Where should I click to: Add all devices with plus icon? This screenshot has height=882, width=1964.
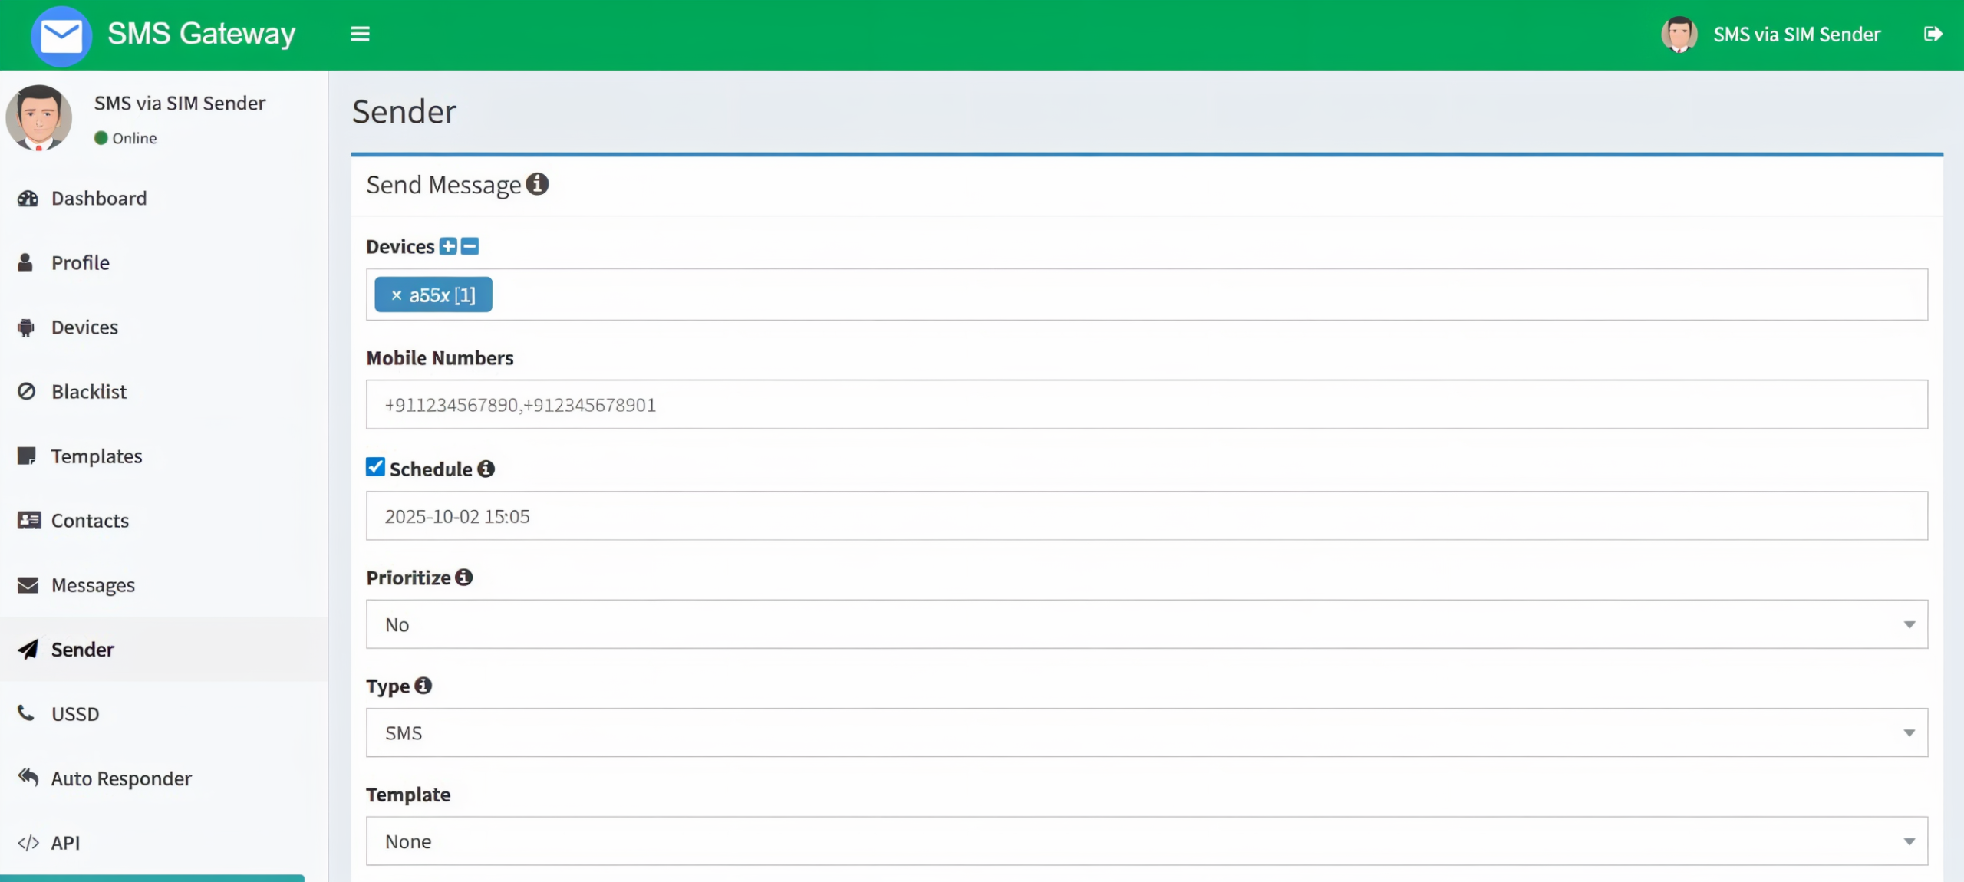click(x=448, y=246)
